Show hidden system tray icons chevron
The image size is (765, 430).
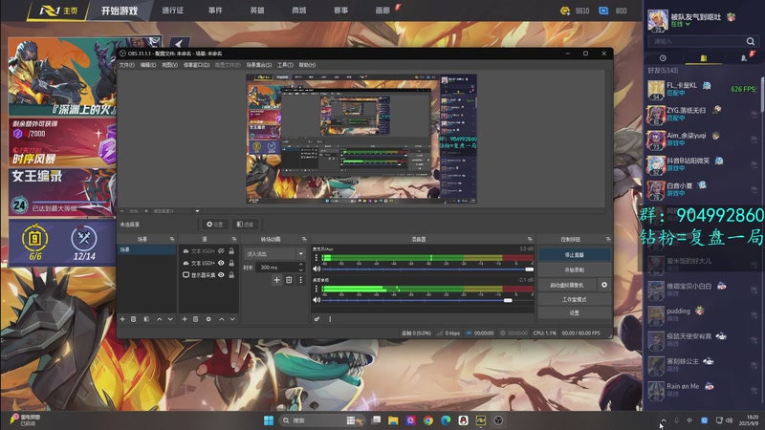click(663, 420)
